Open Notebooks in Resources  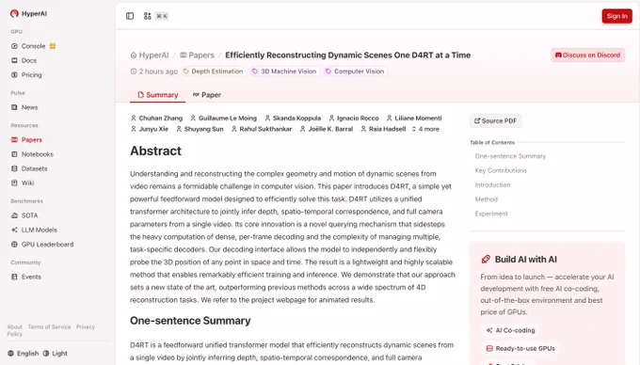pyautogui.click(x=32, y=154)
